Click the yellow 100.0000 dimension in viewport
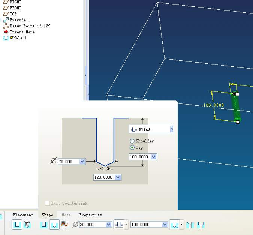Screen dimensions: 253x235 coord(214,105)
